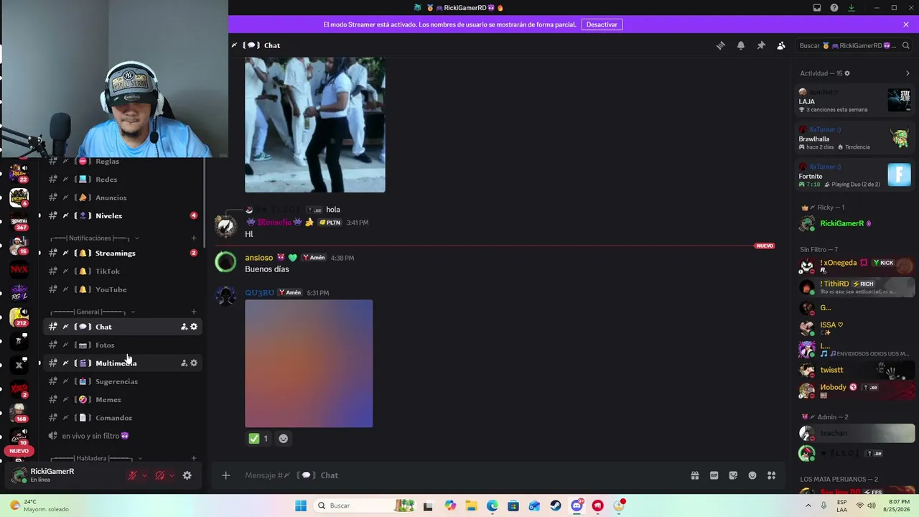Viewport: 919px width, 517px height.
Task: Dismiss the Streamer mode banner
Action: tap(906, 24)
